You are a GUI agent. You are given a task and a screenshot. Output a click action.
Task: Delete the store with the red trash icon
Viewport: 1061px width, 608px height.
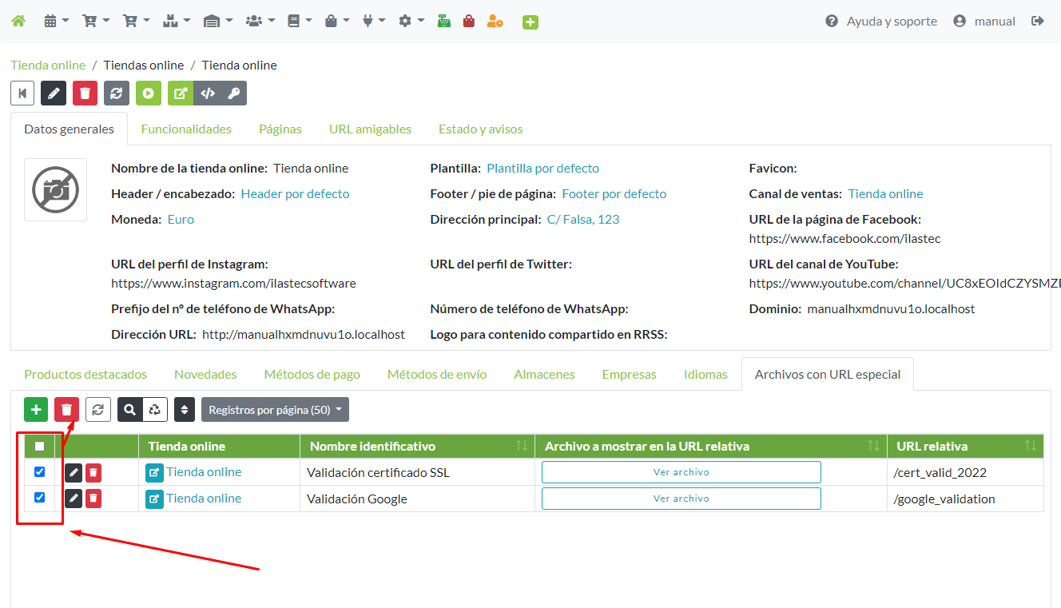[x=85, y=93]
